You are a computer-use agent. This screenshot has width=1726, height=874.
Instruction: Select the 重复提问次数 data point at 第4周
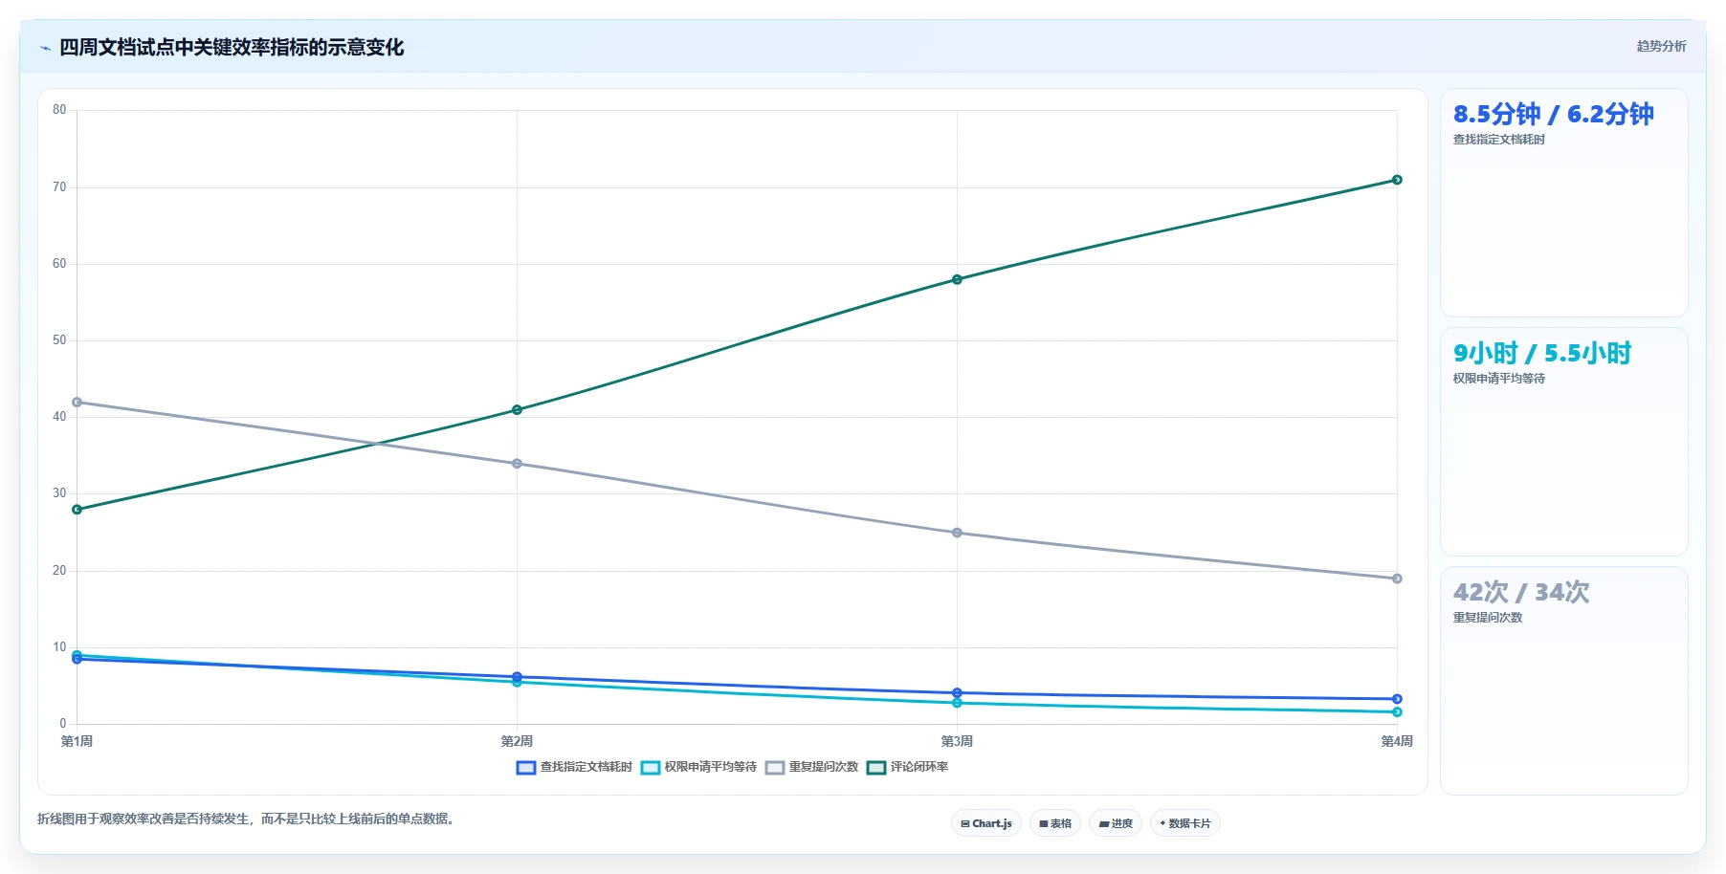point(1397,579)
